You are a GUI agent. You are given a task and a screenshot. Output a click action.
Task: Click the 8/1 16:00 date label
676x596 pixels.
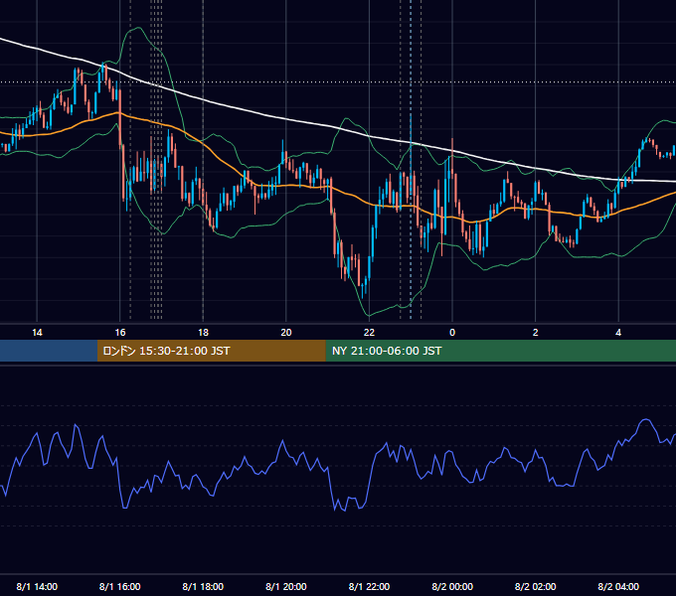click(x=120, y=586)
